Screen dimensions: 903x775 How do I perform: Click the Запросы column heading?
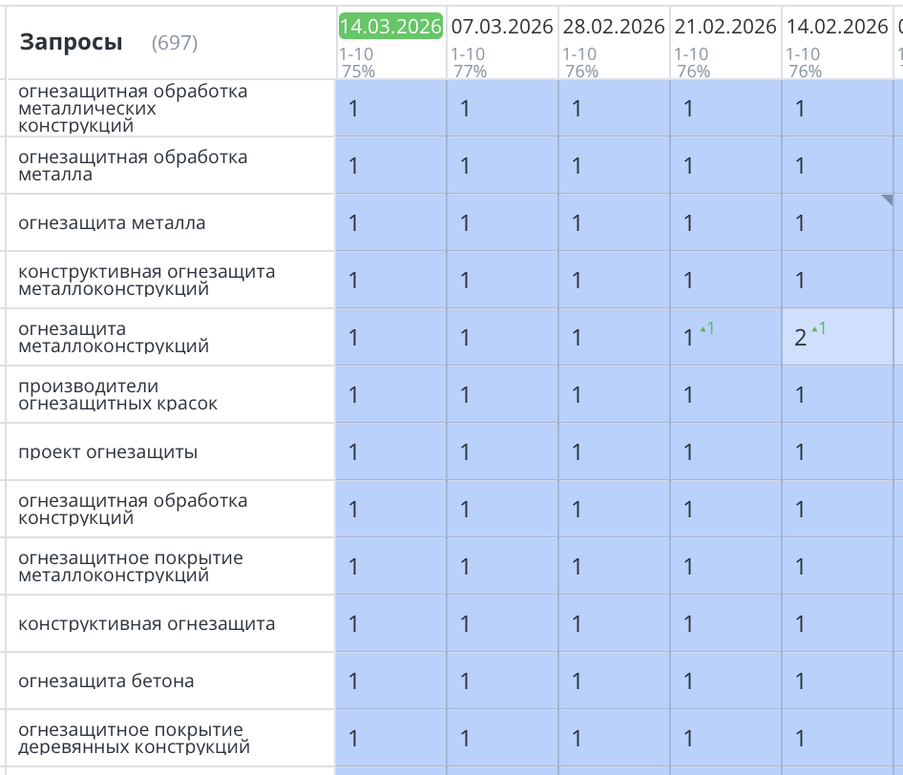click(71, 42)
